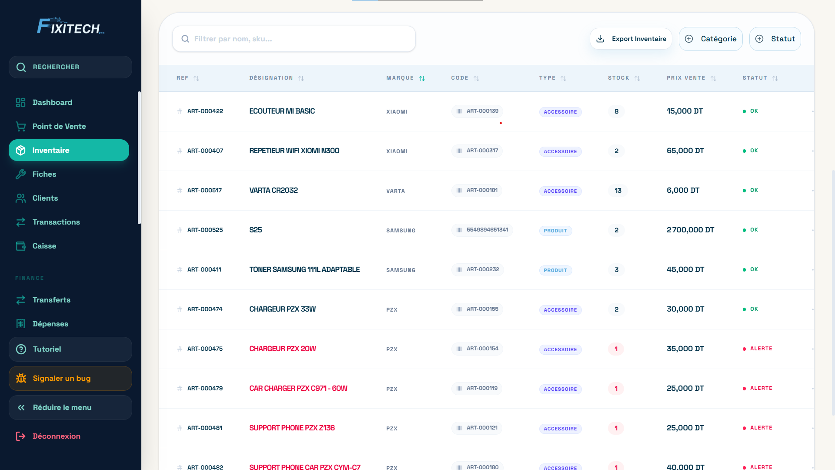The width and height of the screenshot is (835, 470).
Task: Click the plus icon beside Catégorie
Action: click(689, 39)
